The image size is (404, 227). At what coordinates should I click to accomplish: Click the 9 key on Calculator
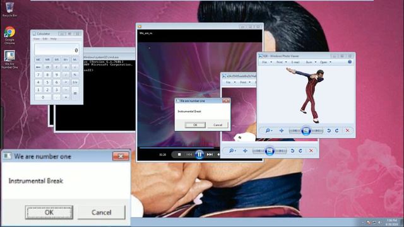(56, 74)
